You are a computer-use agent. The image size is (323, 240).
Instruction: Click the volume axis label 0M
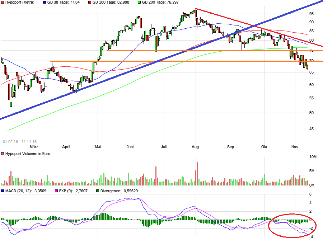coord(312,185)
